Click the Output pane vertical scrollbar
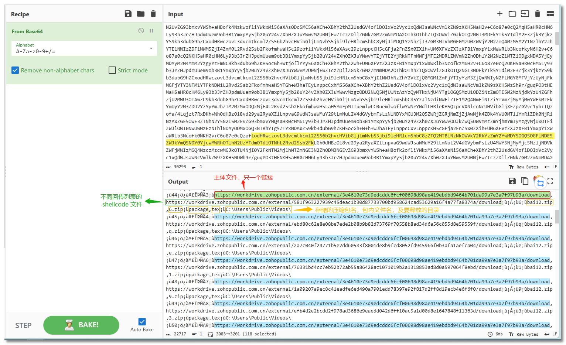Screen dimensions: 566x345 [x=557, y=216]
